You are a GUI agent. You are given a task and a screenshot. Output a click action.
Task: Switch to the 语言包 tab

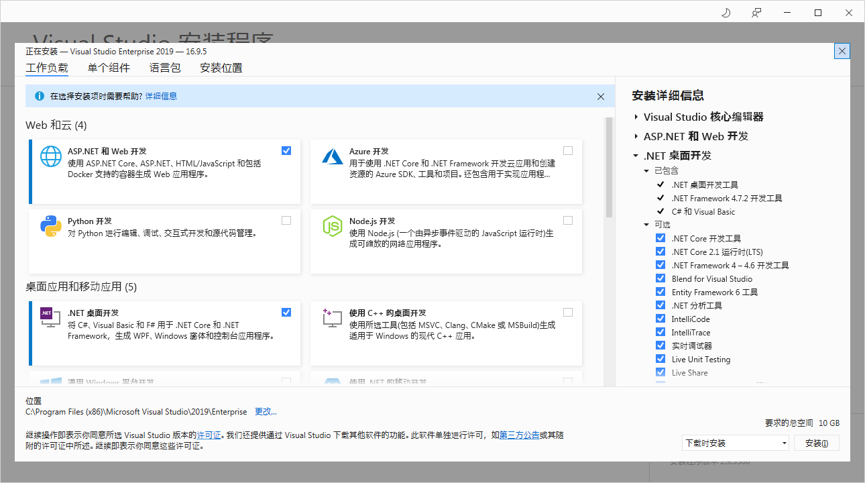point(165,68)
